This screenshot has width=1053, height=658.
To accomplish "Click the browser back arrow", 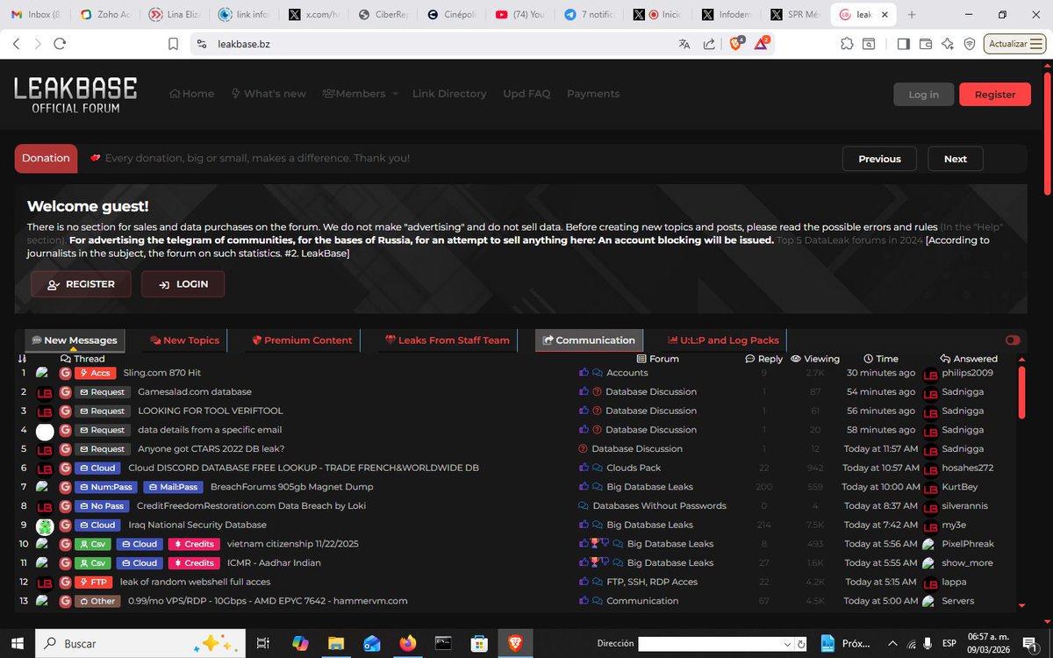I will pos(18,44).
